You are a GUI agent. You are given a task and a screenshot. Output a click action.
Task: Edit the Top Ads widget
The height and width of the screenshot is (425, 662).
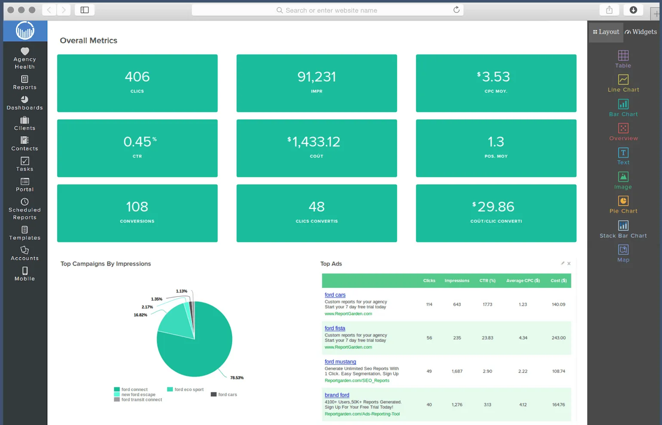pos(562,263)
